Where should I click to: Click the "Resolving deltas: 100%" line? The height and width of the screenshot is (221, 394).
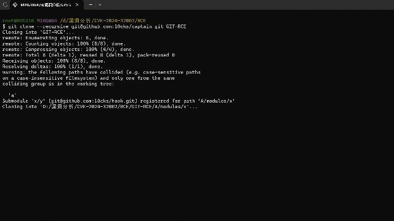(x=52, y=67)
